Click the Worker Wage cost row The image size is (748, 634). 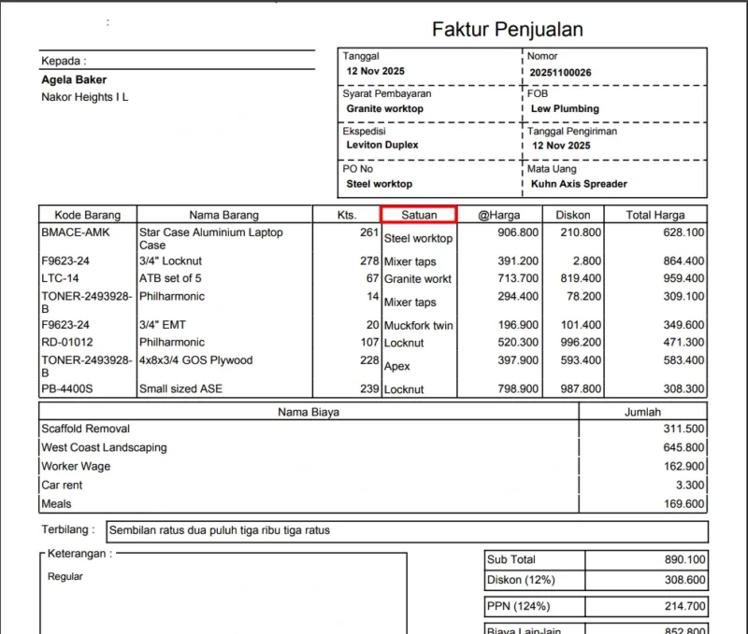[373, 466]
